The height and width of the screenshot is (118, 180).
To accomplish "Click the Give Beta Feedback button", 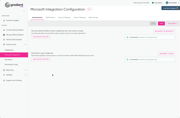I will [x=171, y=8].
